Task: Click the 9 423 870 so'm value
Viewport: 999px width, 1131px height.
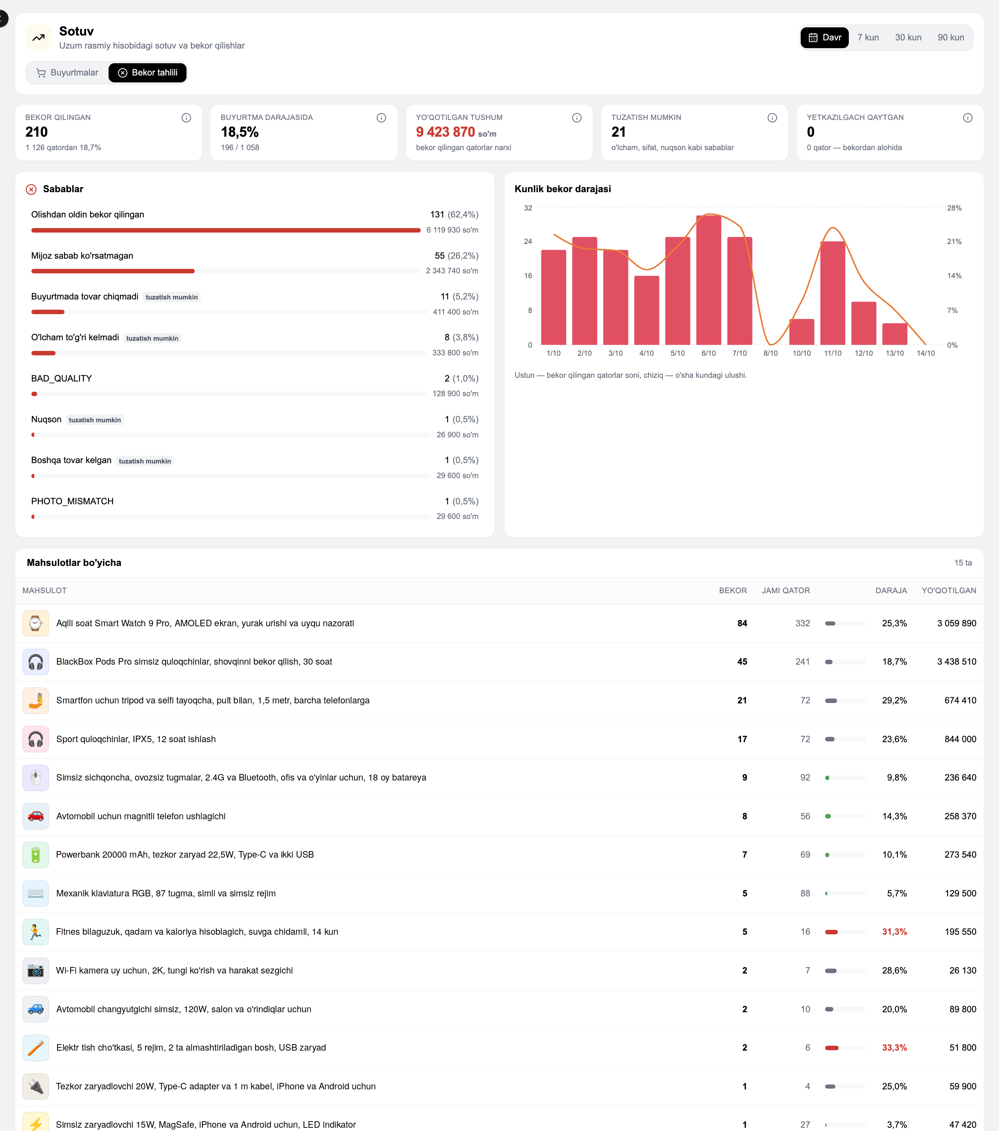Action: 456,132
